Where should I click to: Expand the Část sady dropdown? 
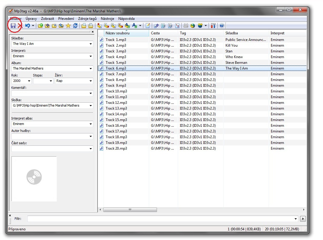pos(91,148)
